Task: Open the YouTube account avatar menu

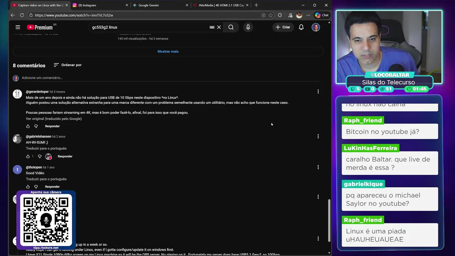Action: [316, 27]
